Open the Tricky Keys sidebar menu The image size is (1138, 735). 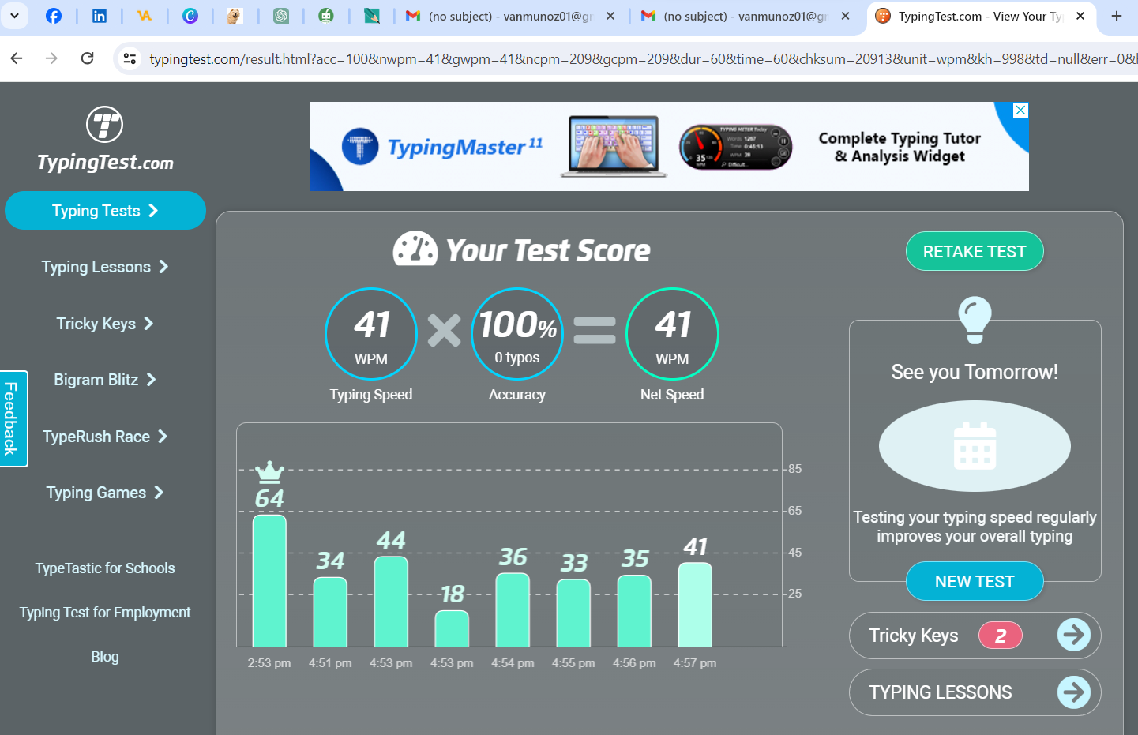tap(105, 324)
